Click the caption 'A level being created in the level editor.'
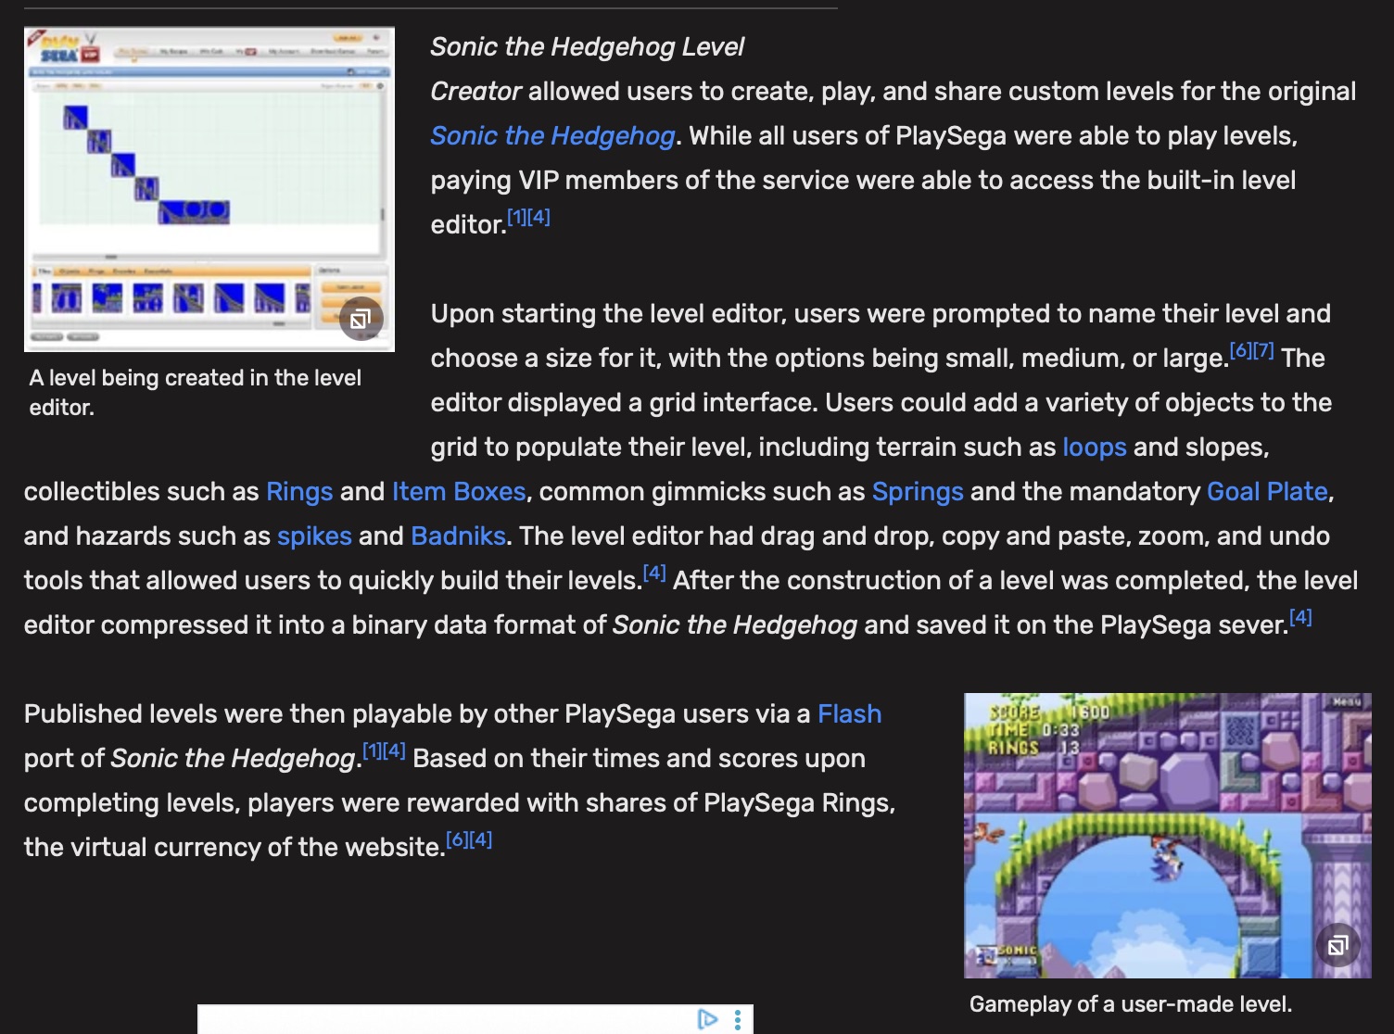The height and width of the screenshot is (1034, 1394). click(x=195, y=393)
